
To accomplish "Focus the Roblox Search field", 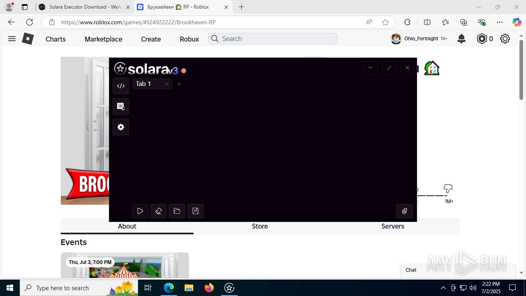I will 273,39.
